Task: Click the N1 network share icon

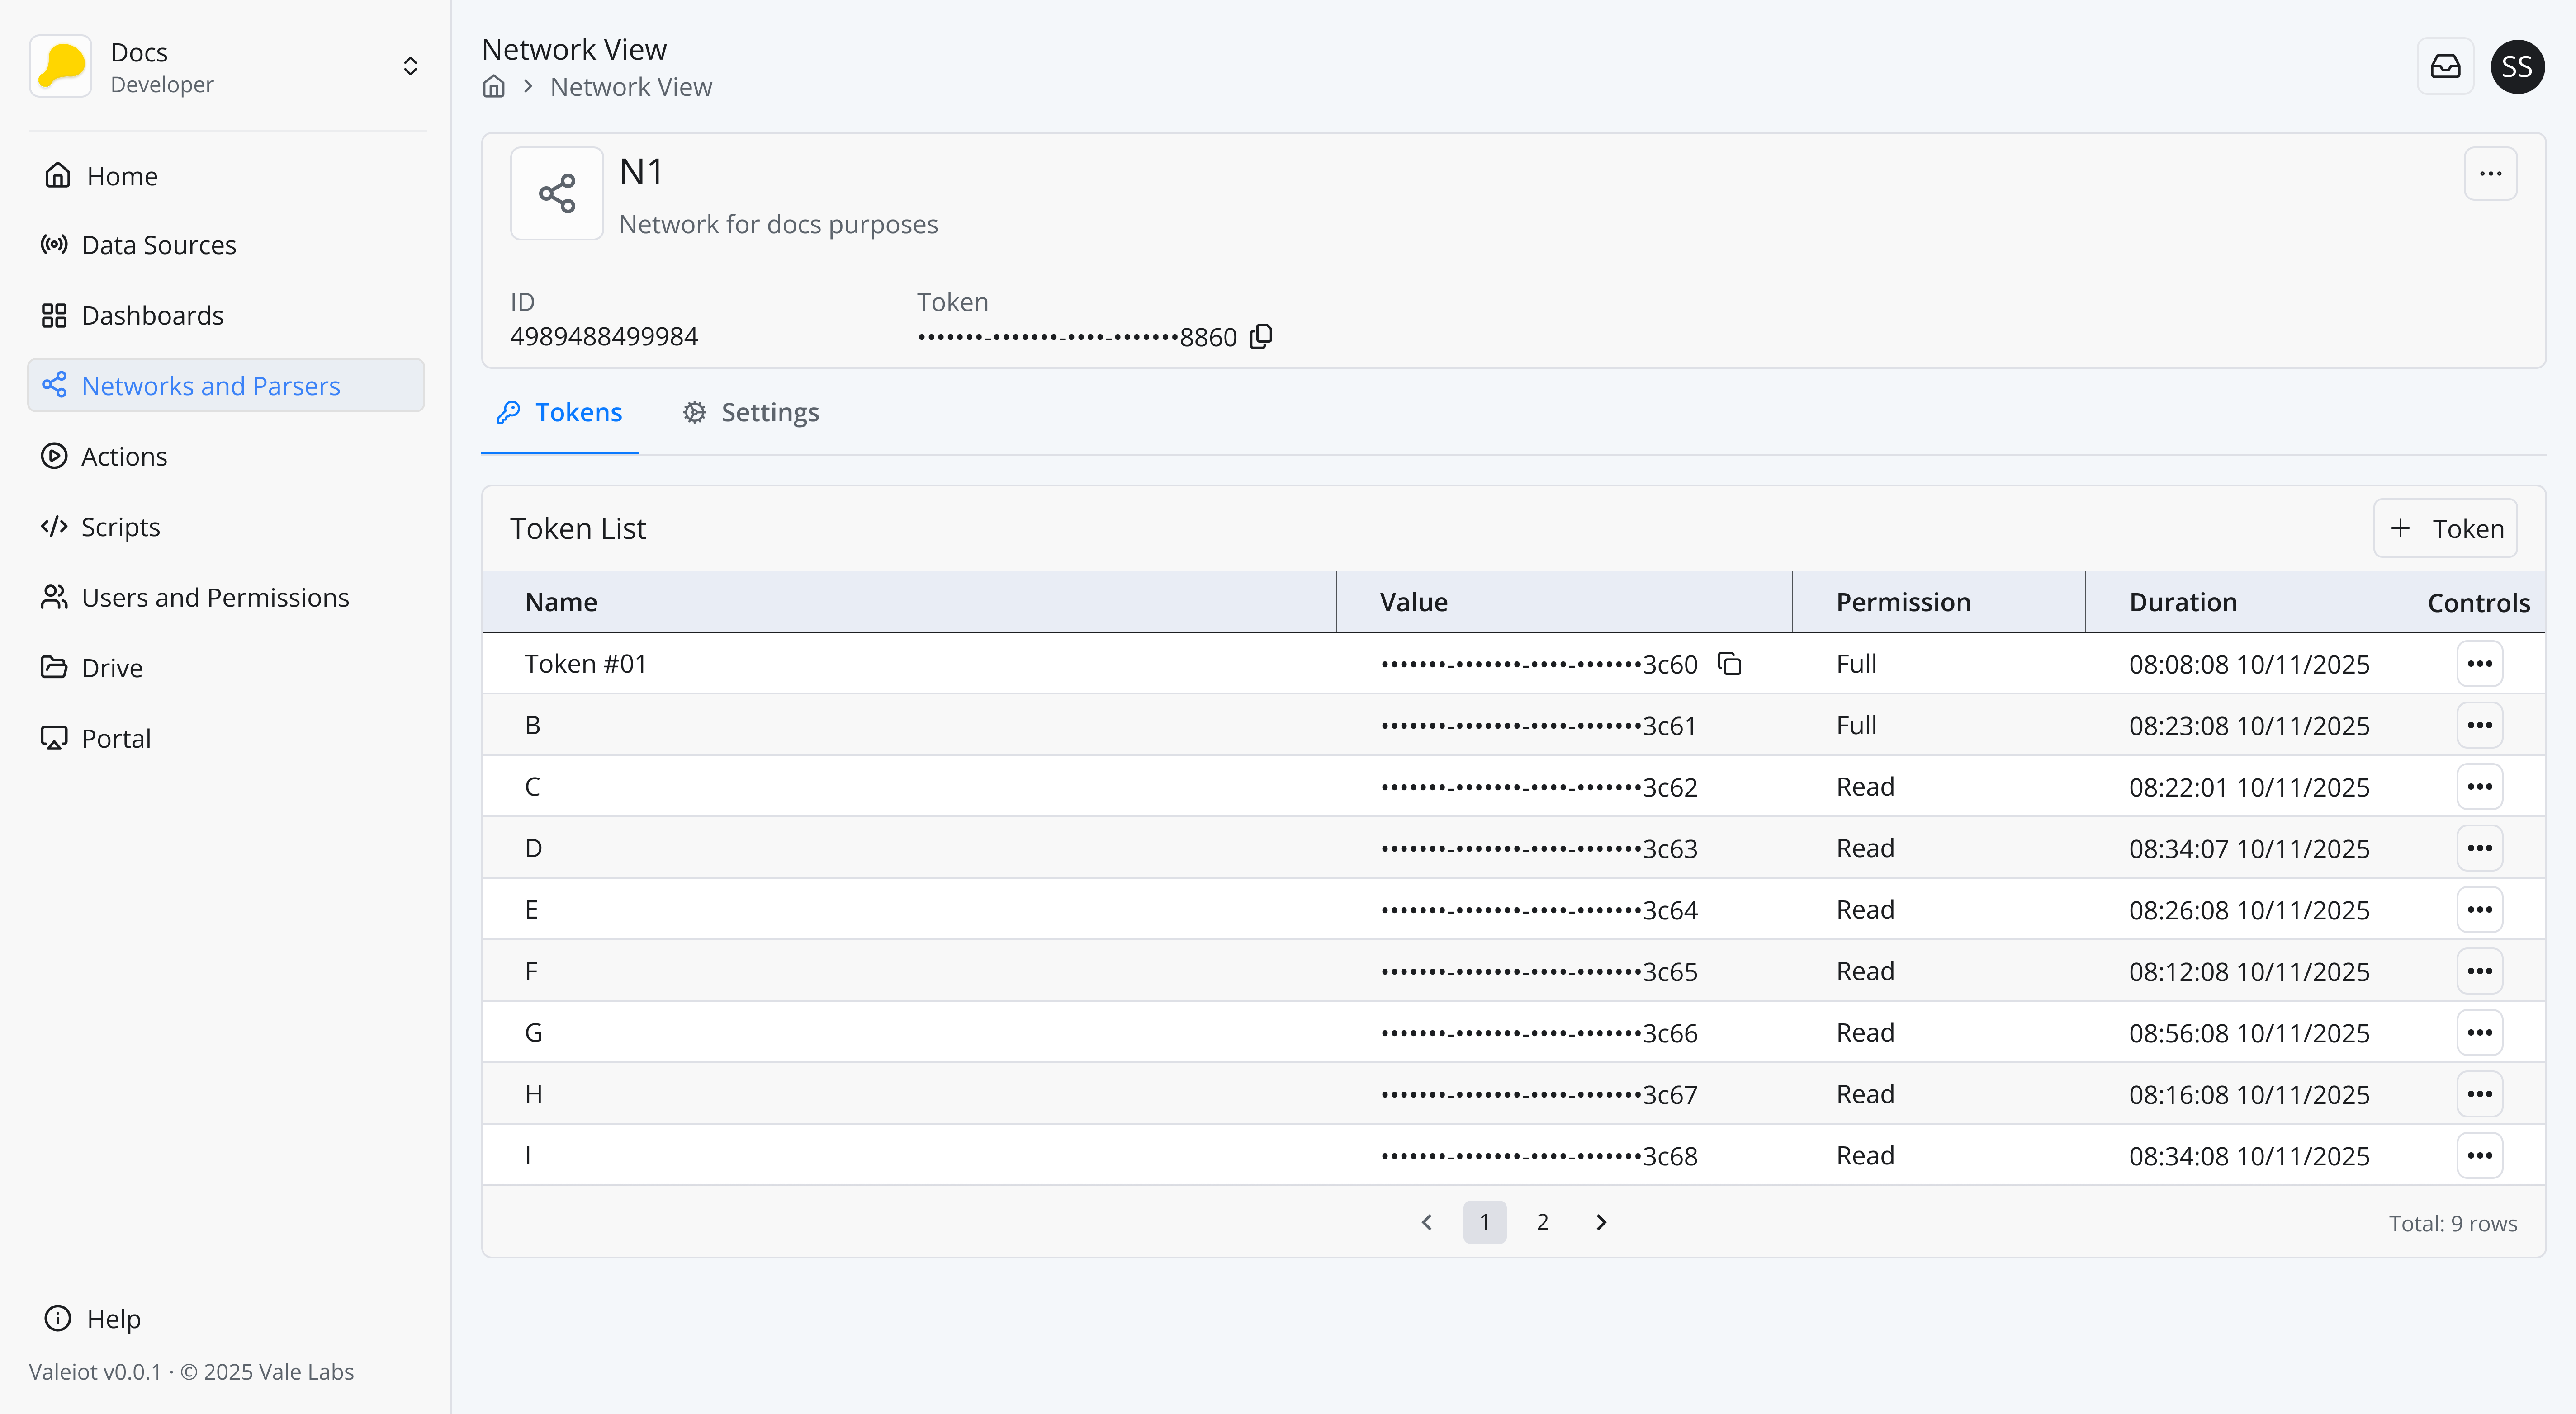Action: coord(557,194)
